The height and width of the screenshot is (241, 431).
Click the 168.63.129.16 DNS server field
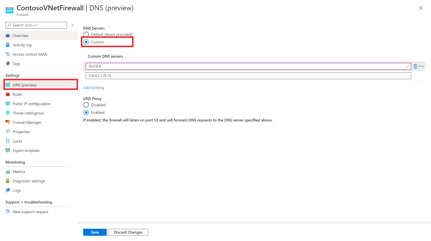[x=248, y=76]
